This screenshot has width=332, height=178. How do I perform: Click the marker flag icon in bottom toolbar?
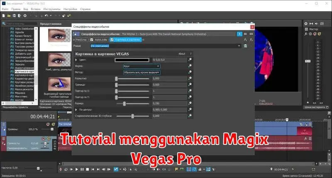click(176, 169)
